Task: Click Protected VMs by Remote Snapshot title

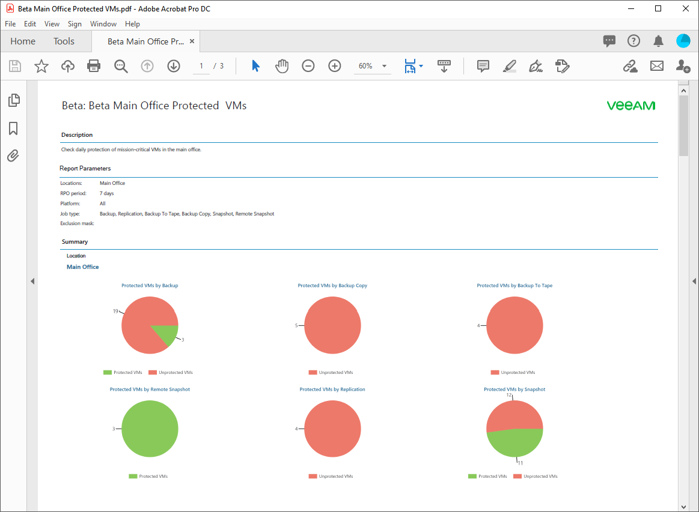Action: coord(150,389)
